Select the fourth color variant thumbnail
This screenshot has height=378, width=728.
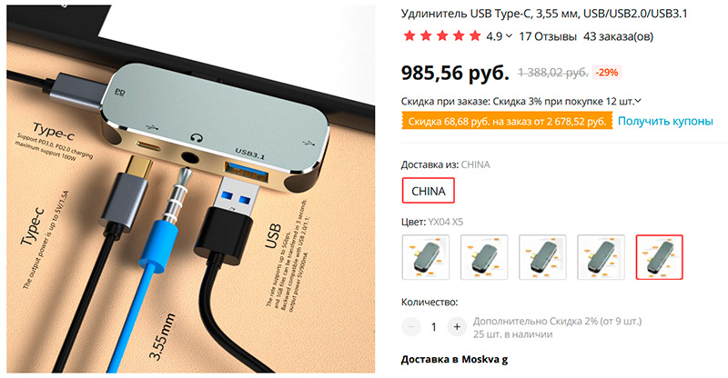[x=601, y=257]
